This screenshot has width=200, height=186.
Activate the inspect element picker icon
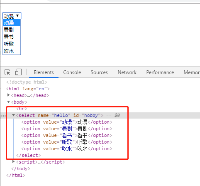7,72
